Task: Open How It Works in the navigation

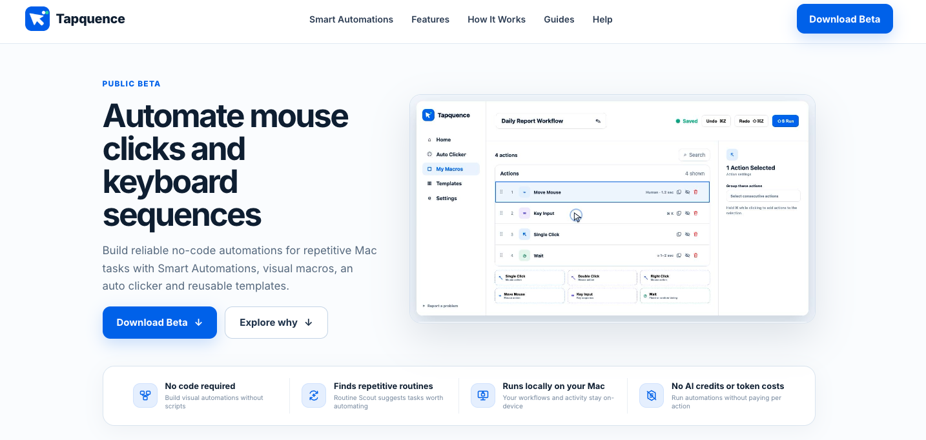Action: click(497, 19)
